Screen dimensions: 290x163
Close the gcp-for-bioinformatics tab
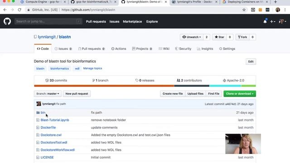pos(115,2)
